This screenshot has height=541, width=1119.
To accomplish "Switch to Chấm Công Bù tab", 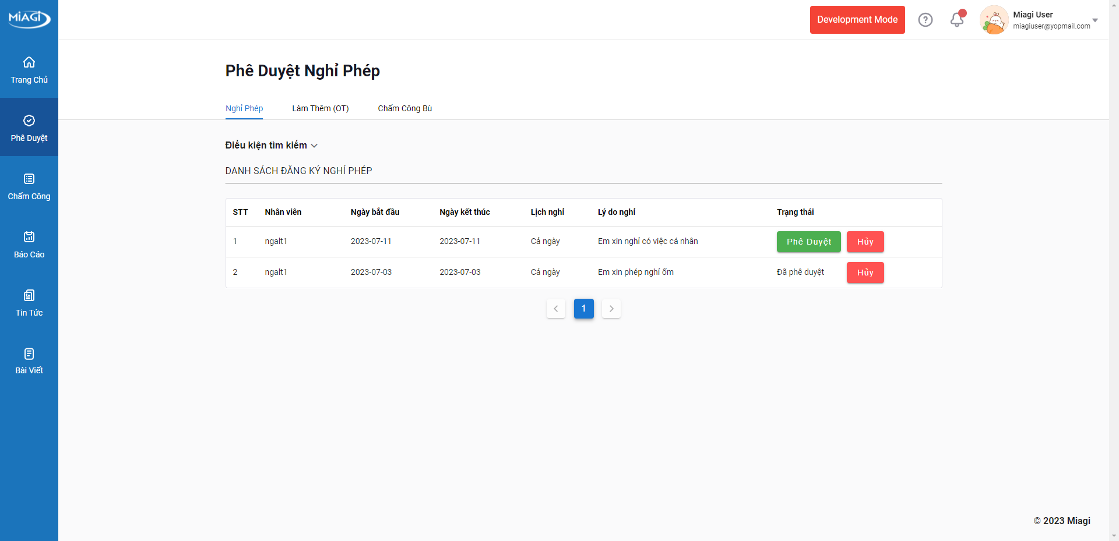I will point(404,108).
